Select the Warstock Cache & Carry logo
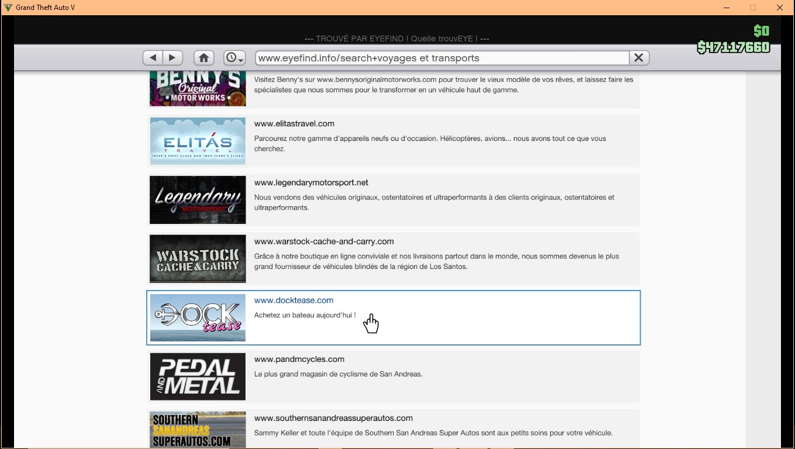 [198, 259]
